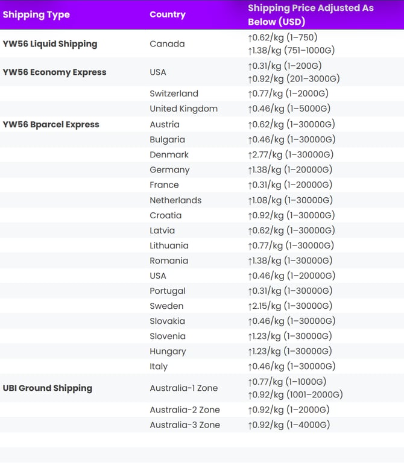Select the Australia-3 Zone cell
Screen dimensions: 404x465
(185, 425)
